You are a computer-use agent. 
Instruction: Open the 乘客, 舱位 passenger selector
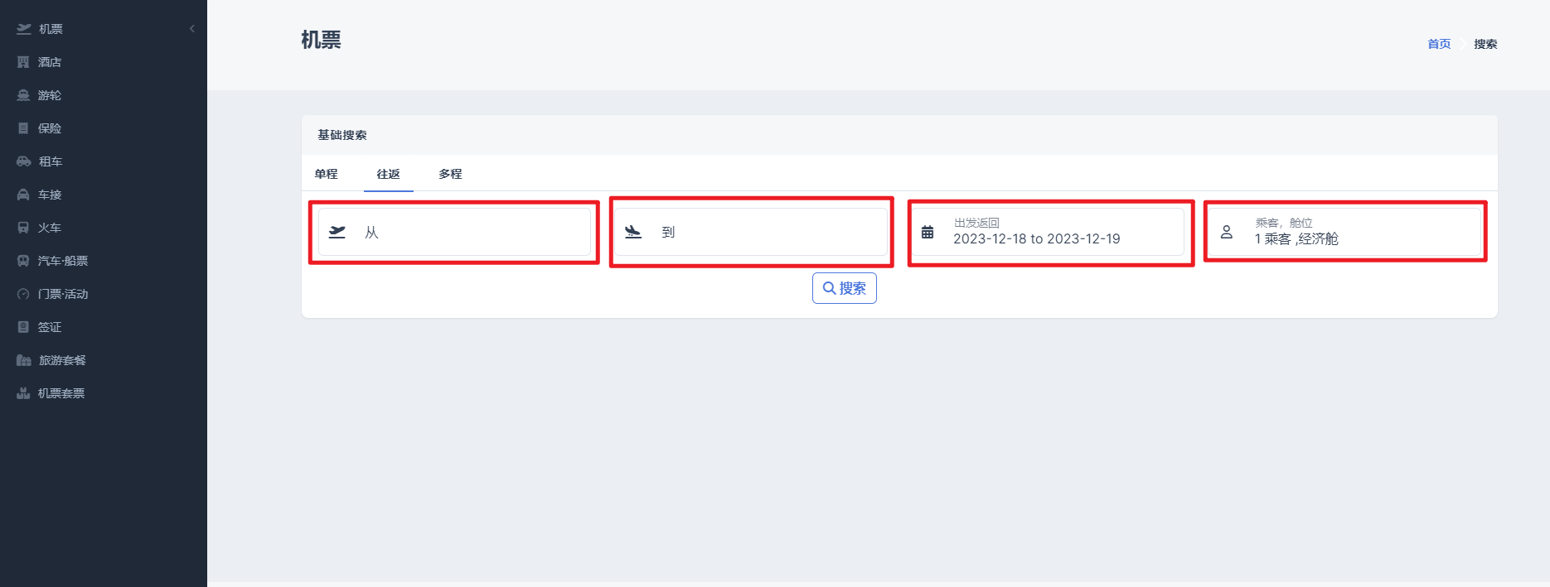coord(1344,232)
